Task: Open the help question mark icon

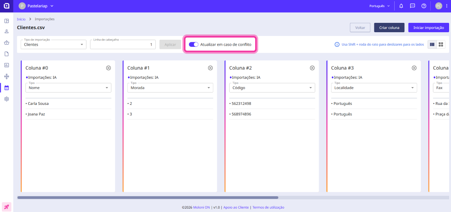Action: click(x=424, y=6)
